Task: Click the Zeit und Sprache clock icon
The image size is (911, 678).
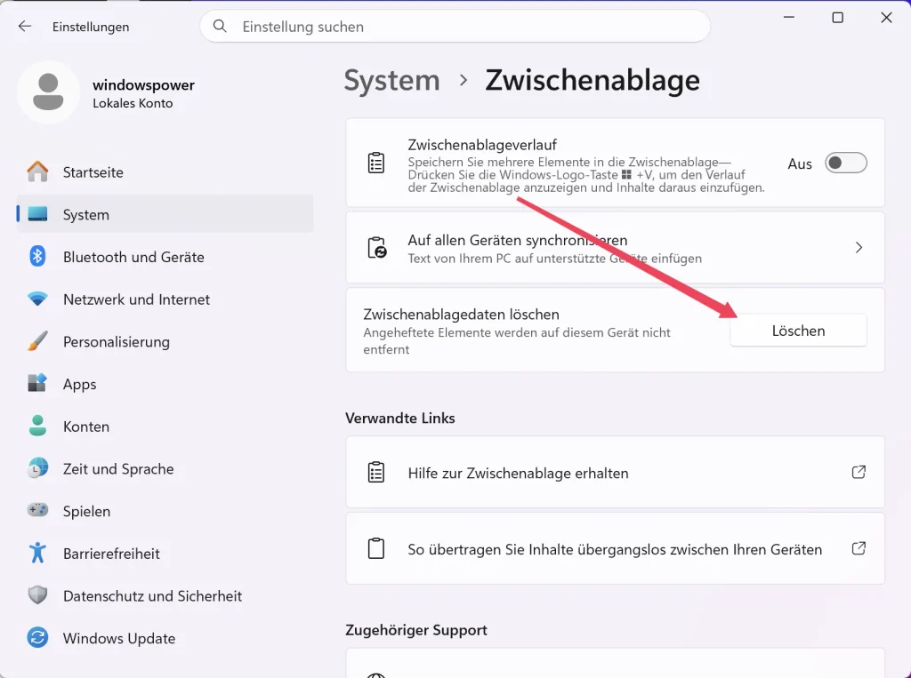Action: (37, 468)
